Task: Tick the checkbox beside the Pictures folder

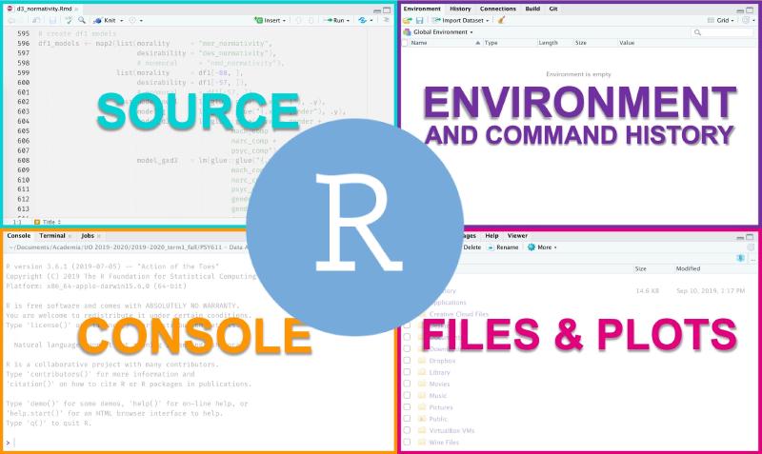Action: coord(408,407)
